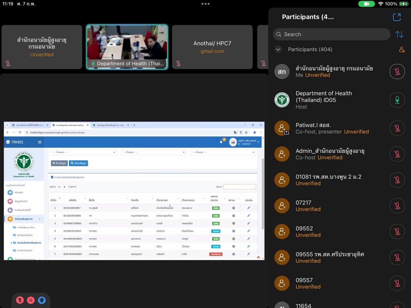Click the TRHDS hamburger menu icon in shared screen
The width and height of the screenshot is (411, 308).
click(x=40, y=142)
